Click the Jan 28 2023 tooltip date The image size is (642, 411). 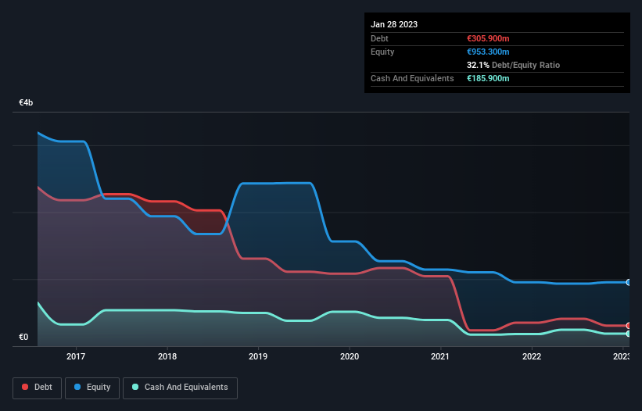tap(394, 24)
